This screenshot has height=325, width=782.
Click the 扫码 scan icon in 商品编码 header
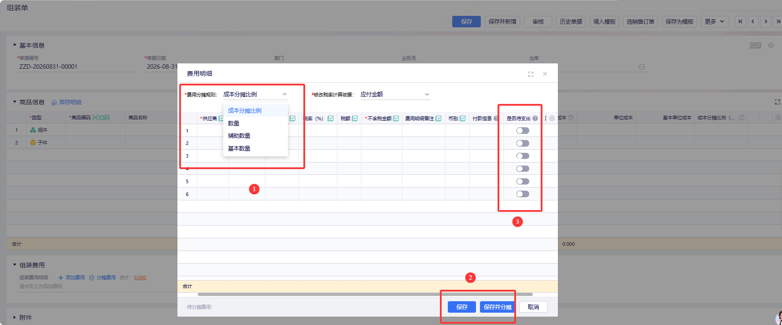[95, 118]
